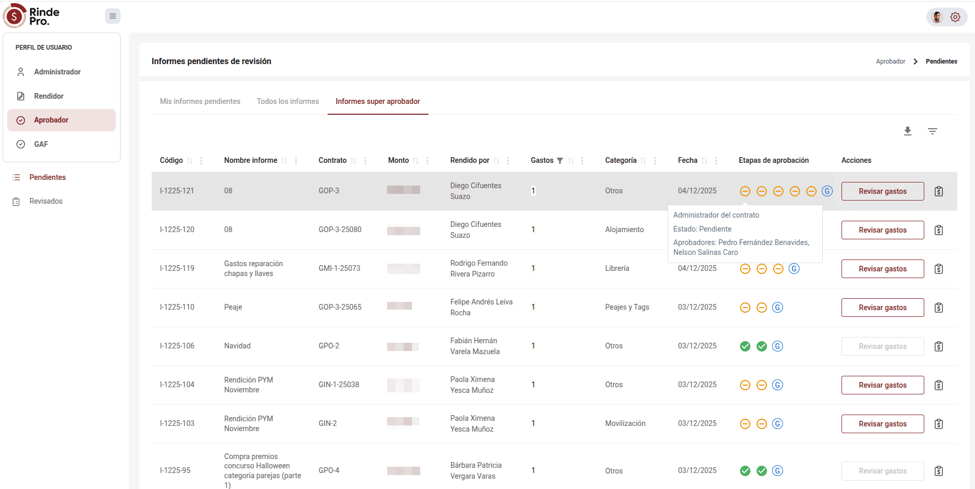Toggle sort order on Fecha column
The height and width of the screenshot is (489, 975).
click(x=704, y=161)
